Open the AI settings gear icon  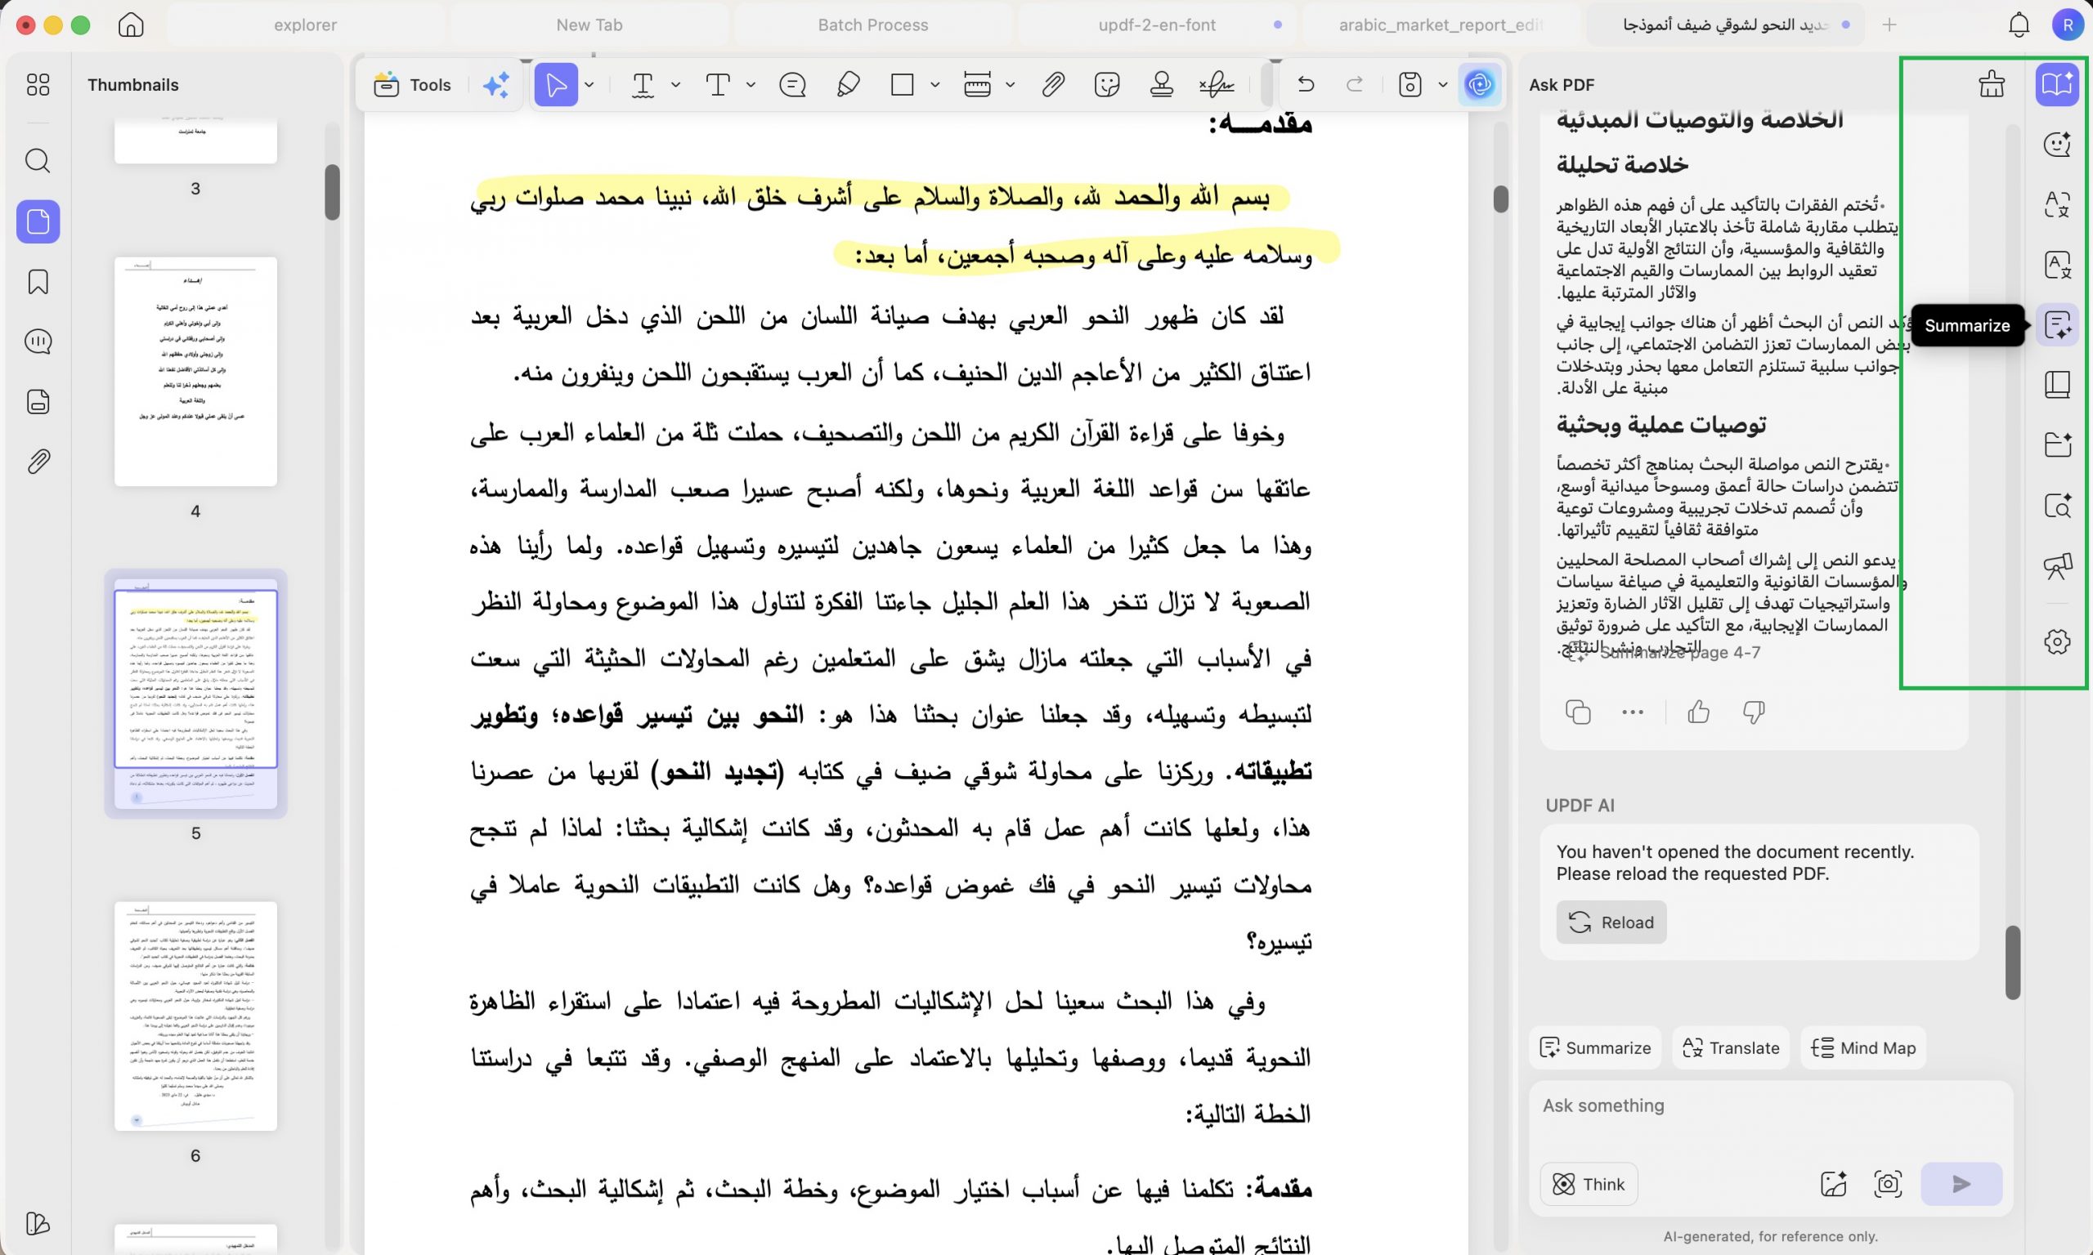[x=2058, y=642]
